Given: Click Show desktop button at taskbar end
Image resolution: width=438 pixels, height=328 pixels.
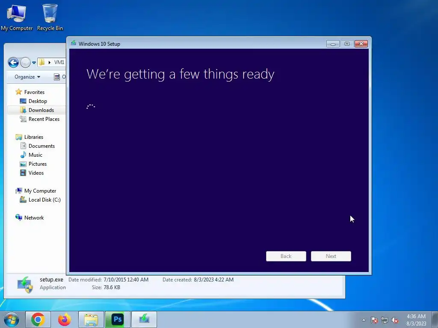Looking at the screenshot, I should tap(435, 319).
